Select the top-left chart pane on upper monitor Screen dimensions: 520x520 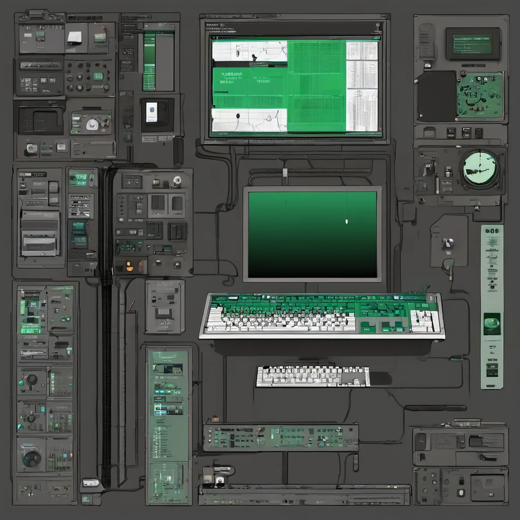point(250,52)
